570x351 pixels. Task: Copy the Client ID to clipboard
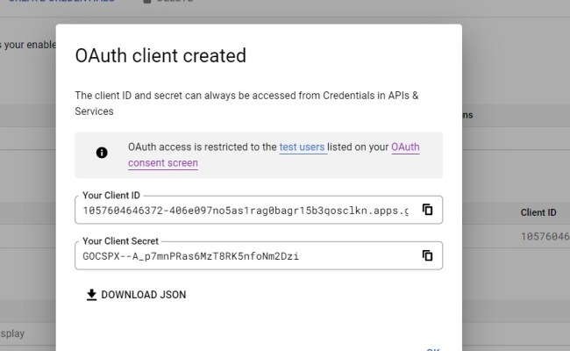427,210
